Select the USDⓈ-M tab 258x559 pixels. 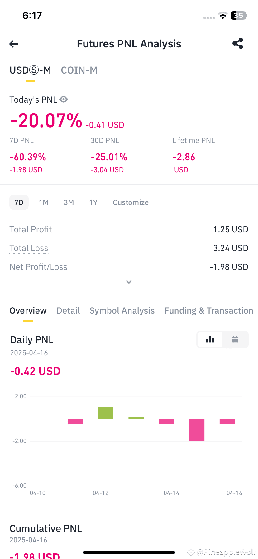(30, 70)
